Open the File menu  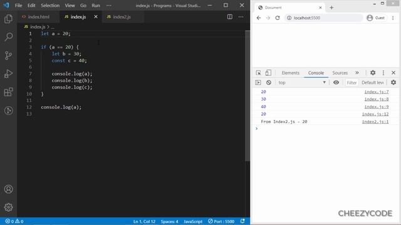point(18,6)
